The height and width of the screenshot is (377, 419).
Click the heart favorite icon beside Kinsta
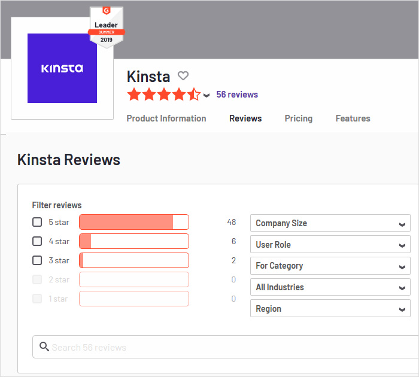pos(183,76)
